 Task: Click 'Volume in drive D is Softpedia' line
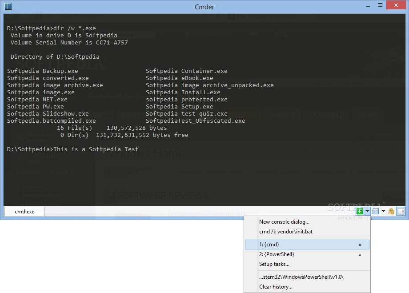point(64,35)
